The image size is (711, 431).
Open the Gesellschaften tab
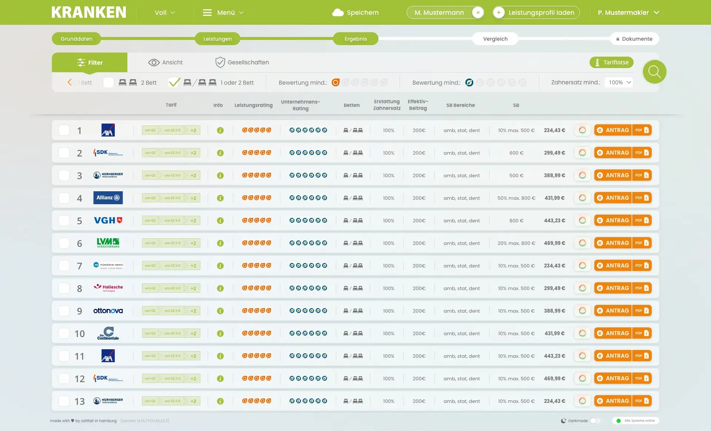[242, 63]
